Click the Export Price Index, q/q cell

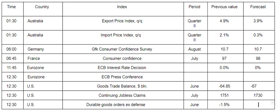coord(123,23)
